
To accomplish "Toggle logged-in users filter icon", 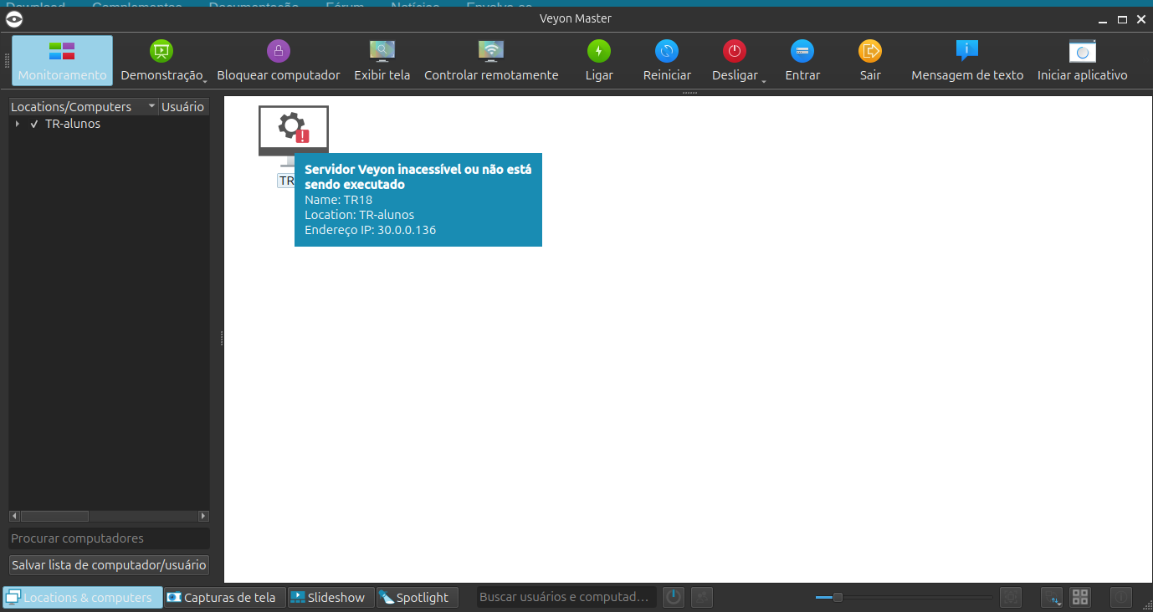I will coord(702,597).
